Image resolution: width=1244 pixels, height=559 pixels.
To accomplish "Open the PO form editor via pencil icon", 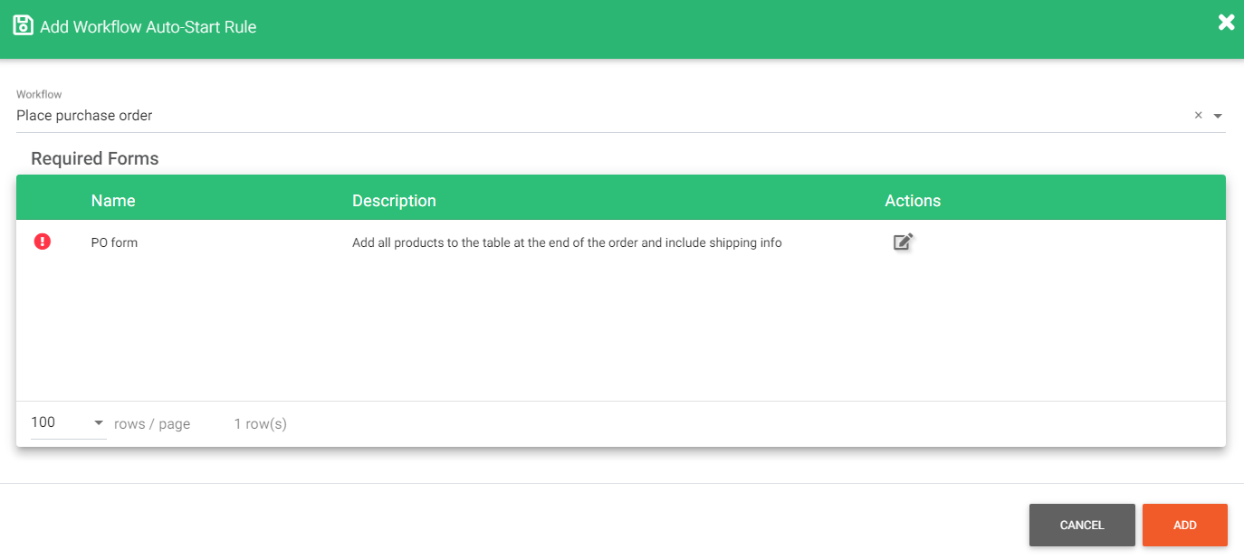I will [902, 242].
